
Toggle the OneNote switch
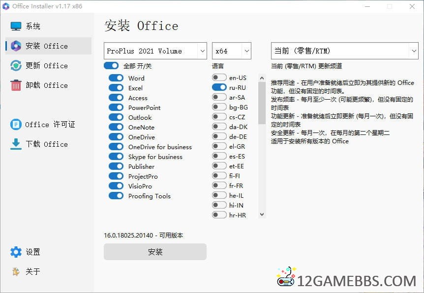pyautogui.click(x=116, y=127)
